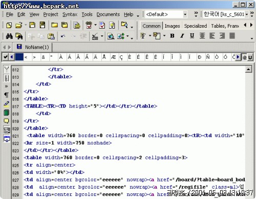This screenshot has height=199, width=256.
Task: Click the find in files binoculars-folder icon
Action: [x=19, y=36]
